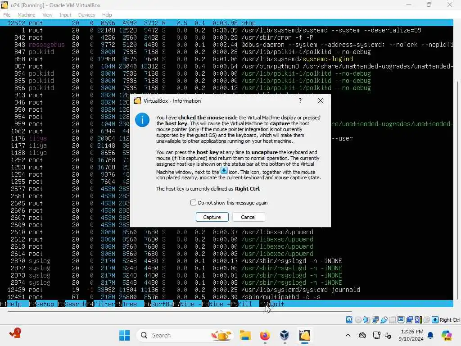Open the Help menu in VirtualBox
This screenshot has height=346, width=461.
pos(107,15)
